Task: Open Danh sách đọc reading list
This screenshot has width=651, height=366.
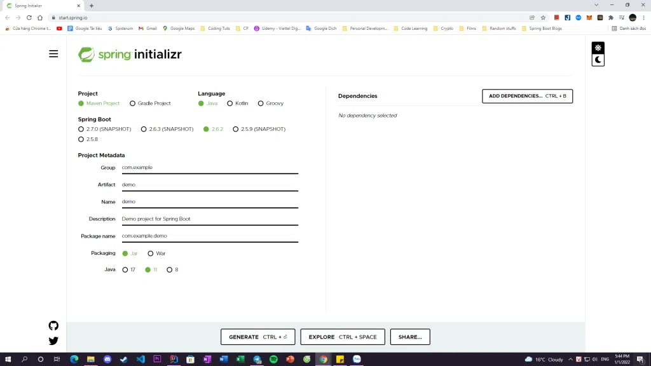Action: coord(629,29)
